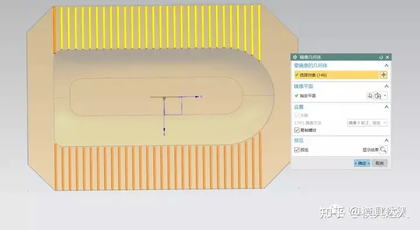Screen dimensions: 420x230
Task: Reset the Mirror Geometry dialog with the refresh icon
Action: pos(381,57)
